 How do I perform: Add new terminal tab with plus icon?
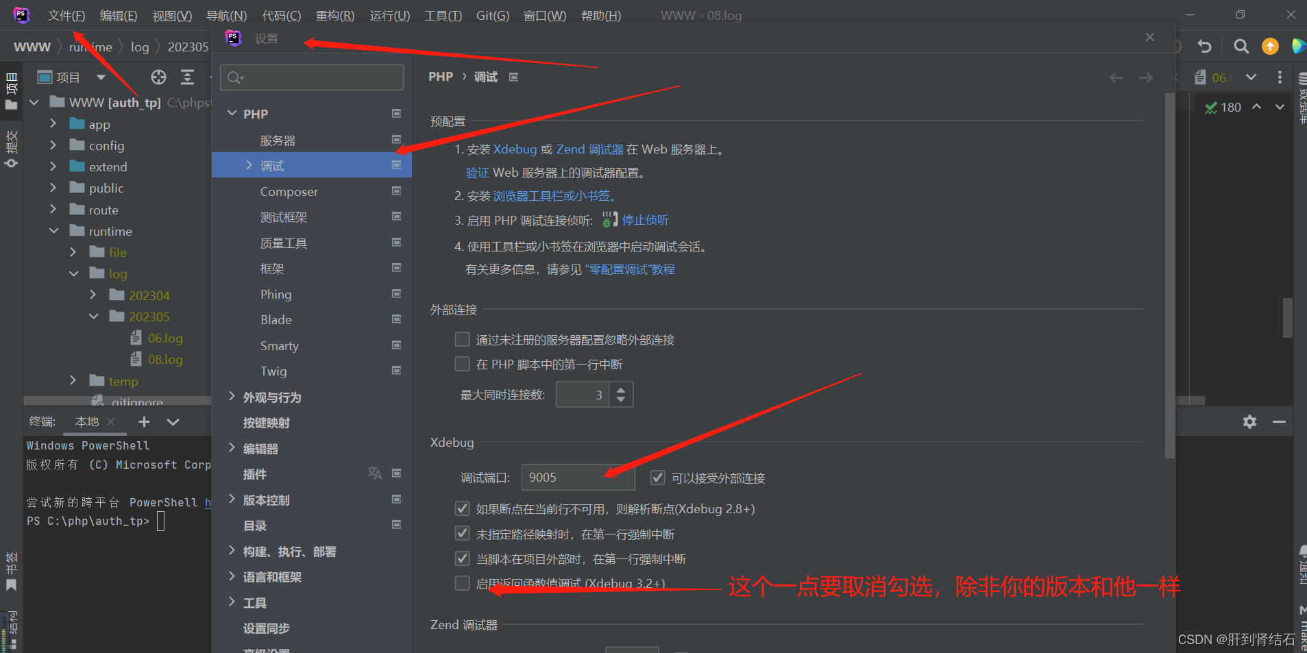click(144, 421)
